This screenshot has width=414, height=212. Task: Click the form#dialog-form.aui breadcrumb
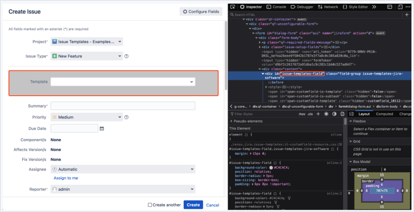(354, 107)
